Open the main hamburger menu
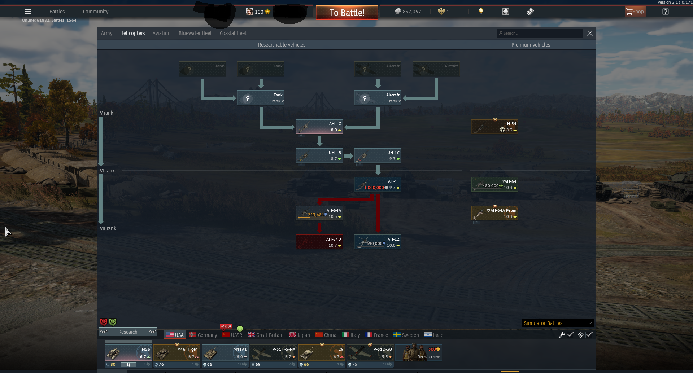The width and height of the screenshot is (693, 373). (x=28, y=12)
